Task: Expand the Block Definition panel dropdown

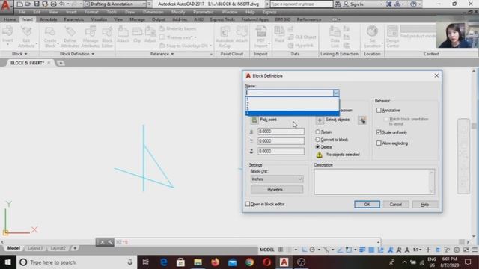Action: (x=77, y=54)
